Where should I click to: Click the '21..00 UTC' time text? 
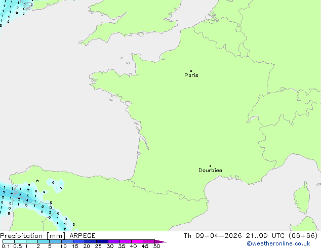coord(265,236)
